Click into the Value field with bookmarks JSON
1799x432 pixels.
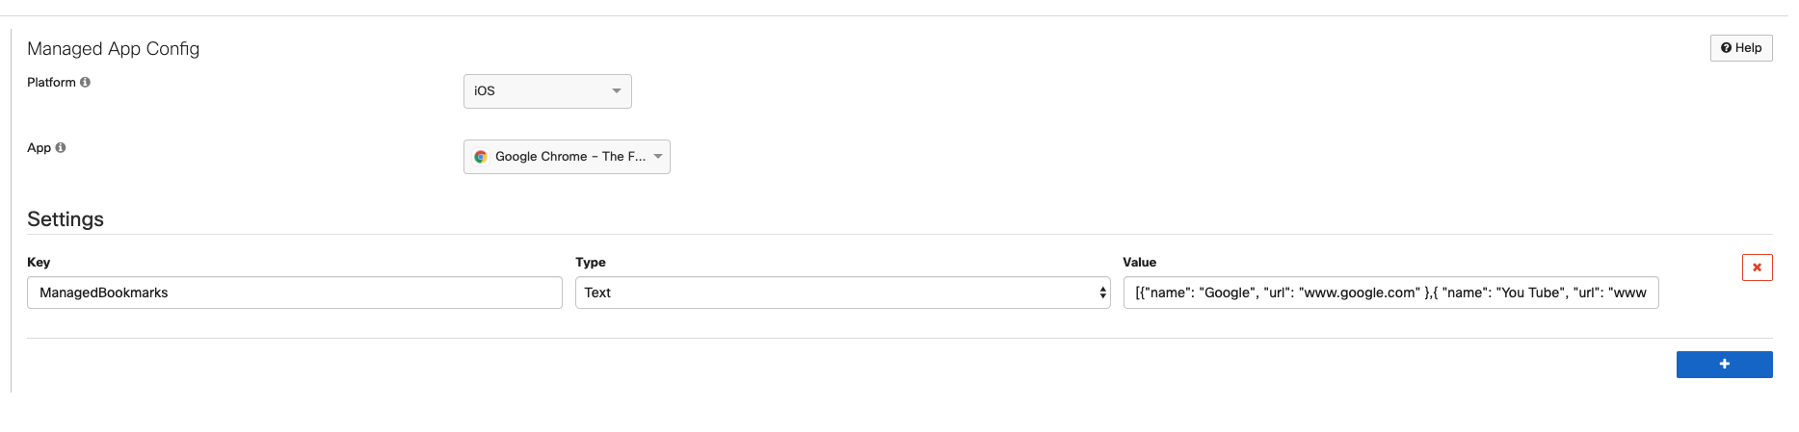tap(1389, 292)
